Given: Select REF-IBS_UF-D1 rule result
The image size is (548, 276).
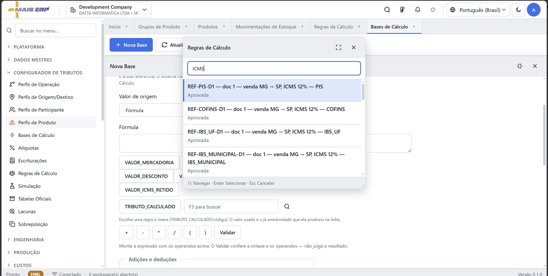Looking at the screenshot, I should click(272, 136).
